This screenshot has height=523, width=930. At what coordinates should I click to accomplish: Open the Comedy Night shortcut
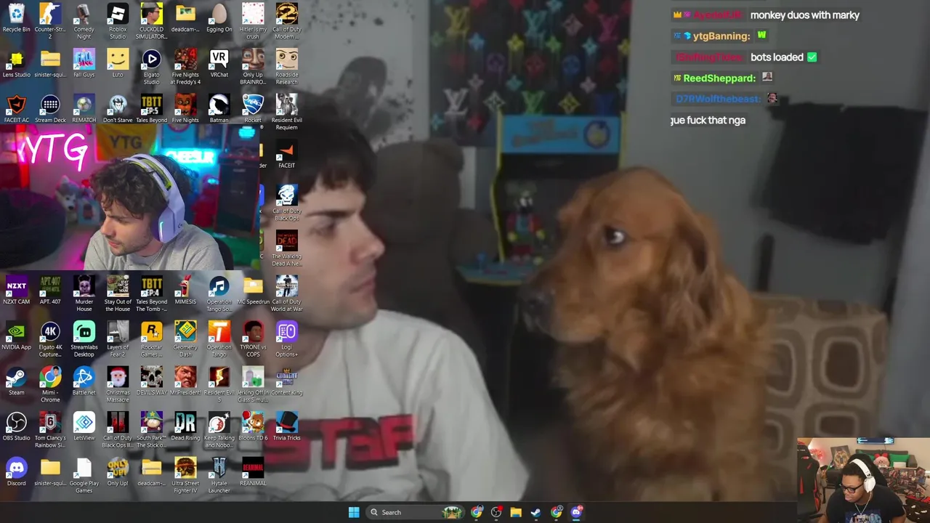(x=84, y=22)
